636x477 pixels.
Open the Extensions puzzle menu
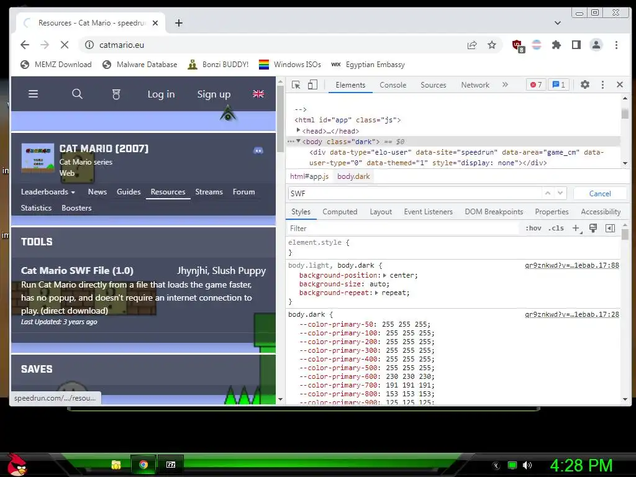[556, 45]
